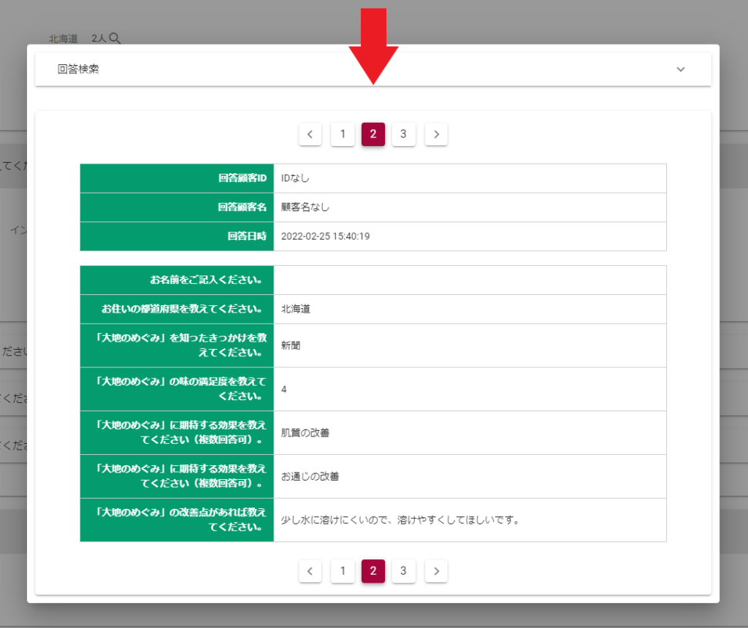Click the お通じの改善 answer cell
The height and width of the screenshot is (628, 748).
tap(310, 477)
